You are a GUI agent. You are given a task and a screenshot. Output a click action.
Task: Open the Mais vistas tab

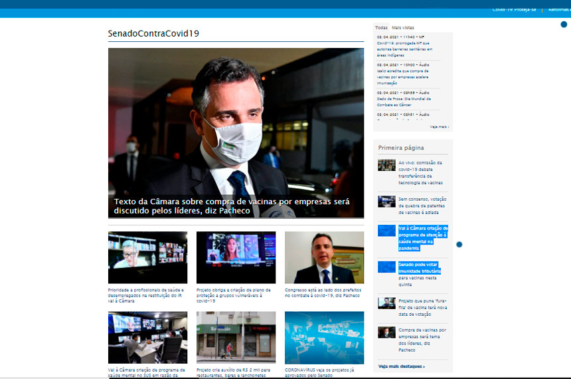(403, 27)
